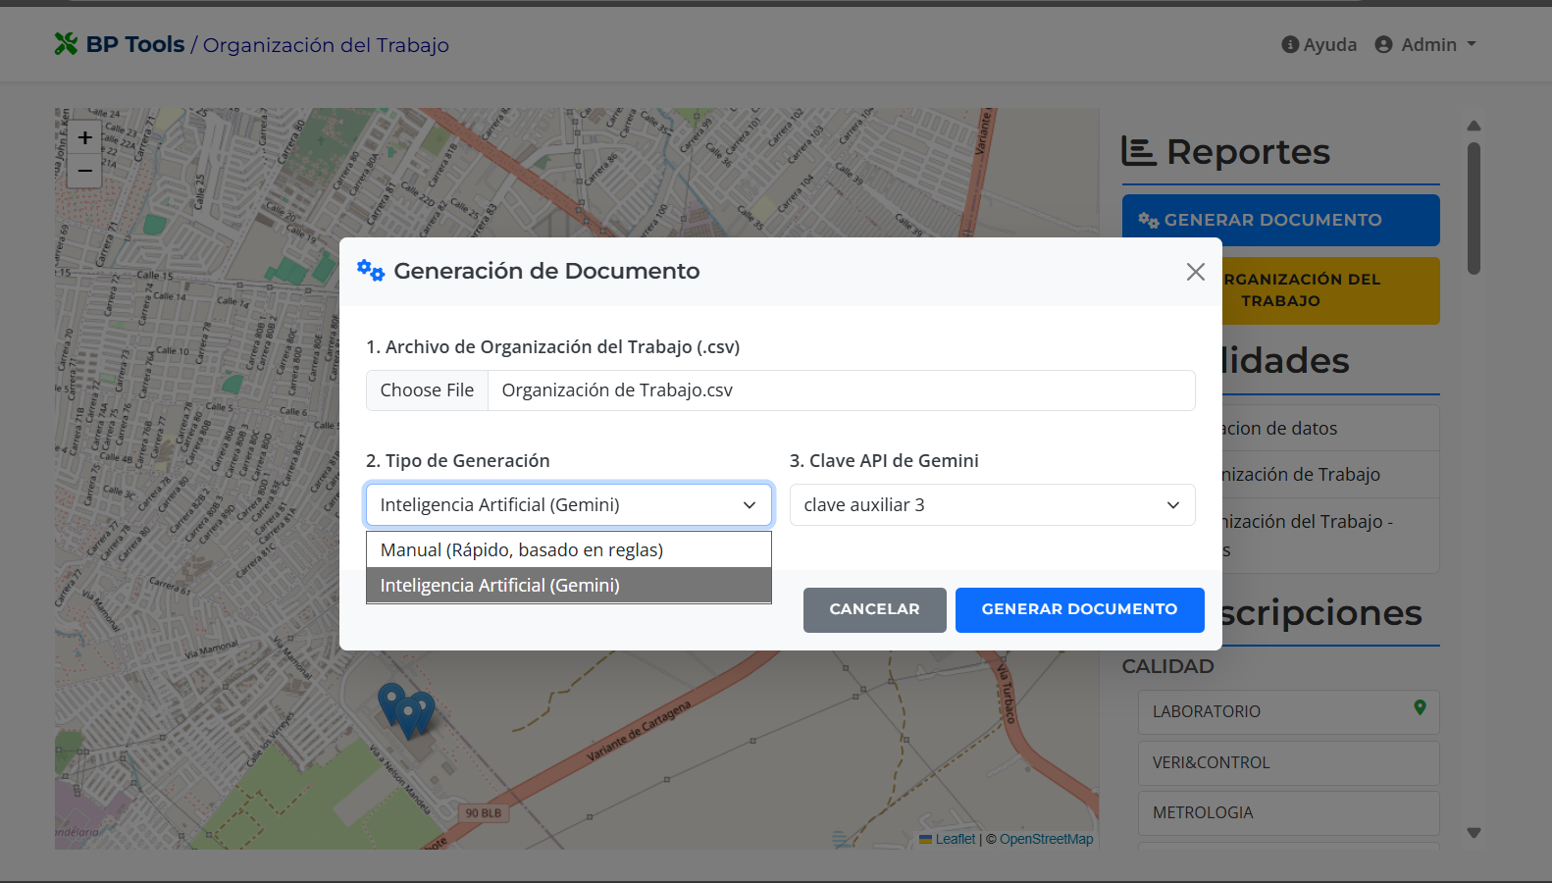Close the Generación de Documento dialog

(x=1195, y=272)
